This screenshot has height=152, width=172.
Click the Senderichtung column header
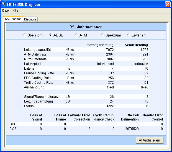(136, 45)
